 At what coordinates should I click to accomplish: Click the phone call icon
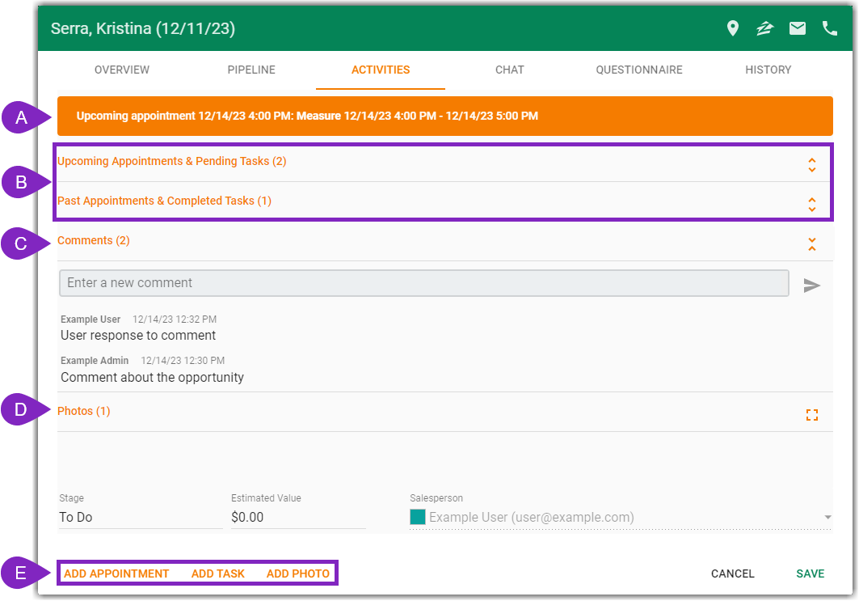pos(829,28)
